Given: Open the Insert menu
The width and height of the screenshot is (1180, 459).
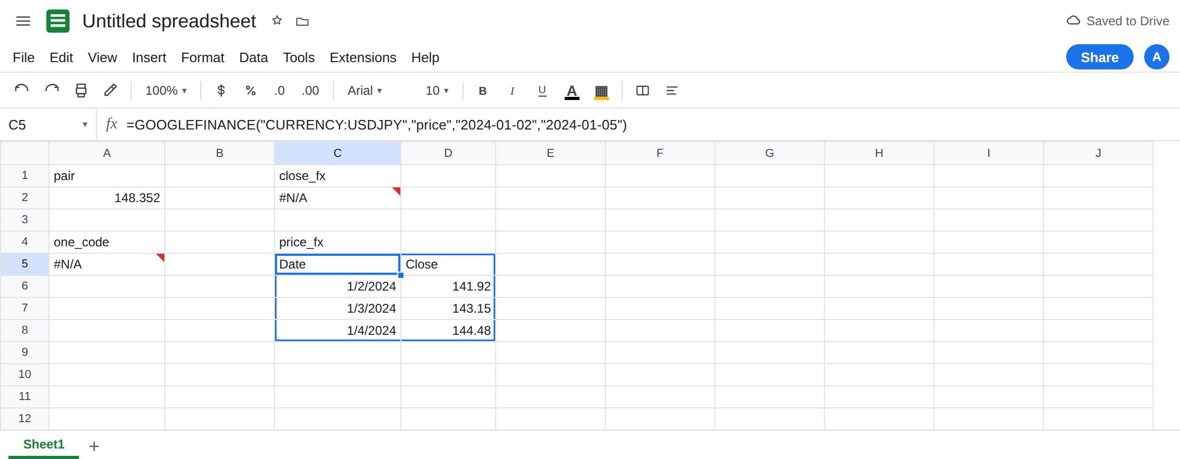Looking at the screenshot, I should point(149,57).
